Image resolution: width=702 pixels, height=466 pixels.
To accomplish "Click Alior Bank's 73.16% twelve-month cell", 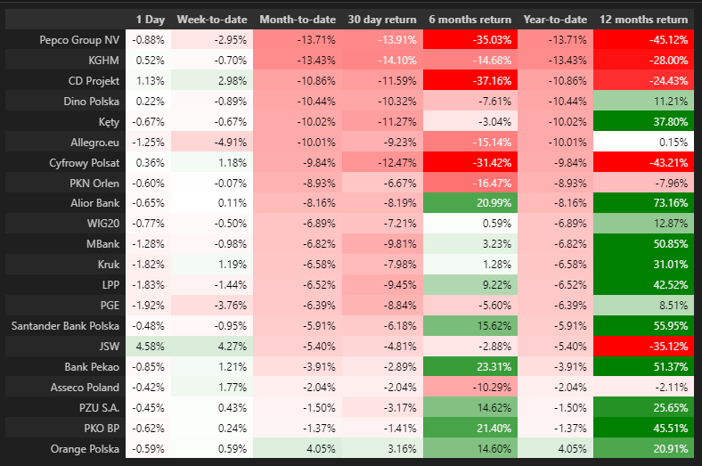I will pyautogui.click(x=646, y=204).
